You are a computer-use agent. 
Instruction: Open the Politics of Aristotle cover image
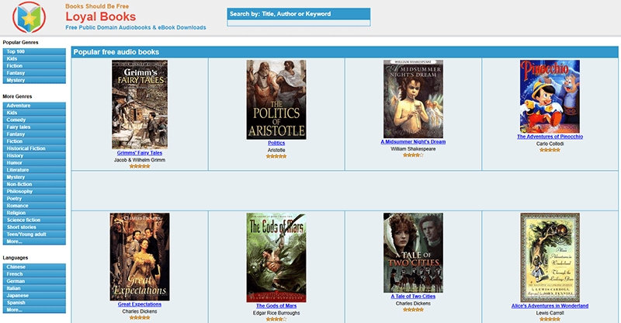[276, 99]
